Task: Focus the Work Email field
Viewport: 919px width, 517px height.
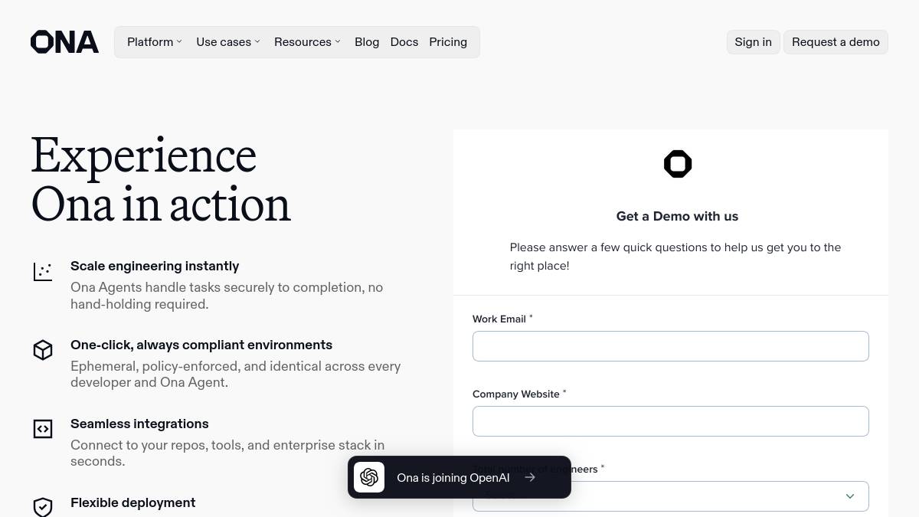Action: tap(671, 346)
